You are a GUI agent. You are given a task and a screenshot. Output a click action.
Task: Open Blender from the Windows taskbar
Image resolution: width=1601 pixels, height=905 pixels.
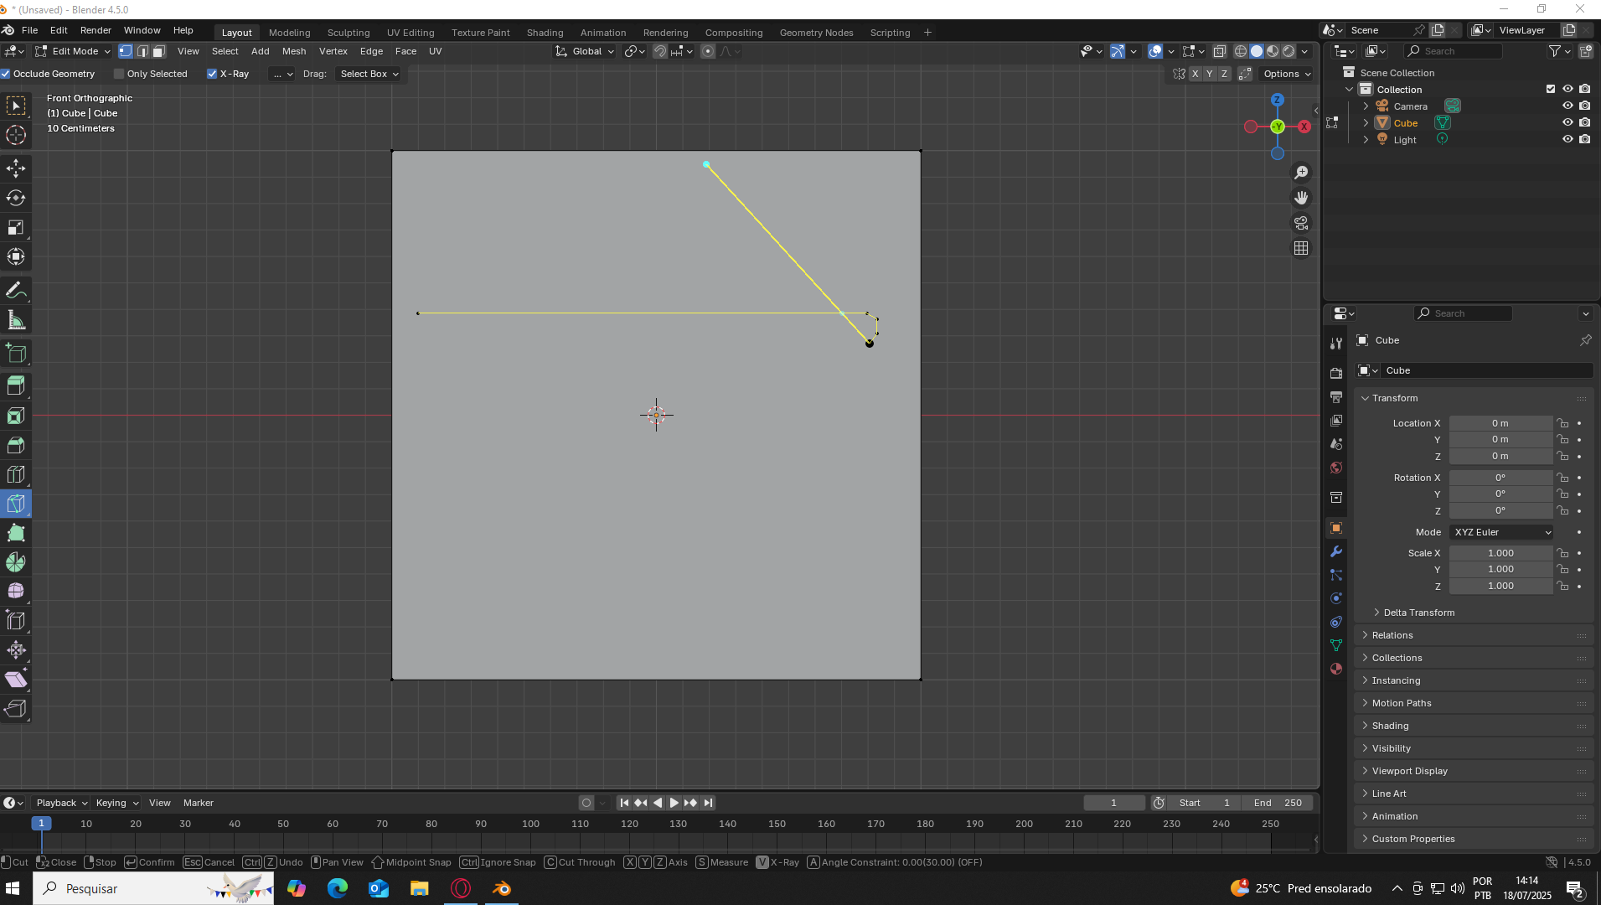pos(502,888)
